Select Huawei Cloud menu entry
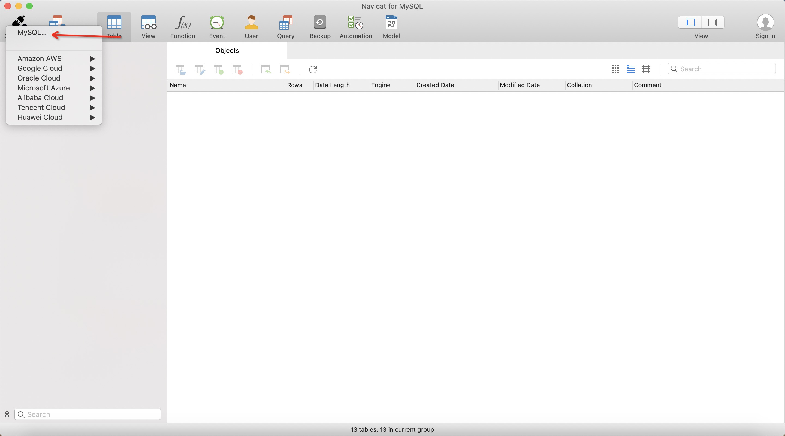This screenshot has width=785, height=436. (x=54, y=117)
